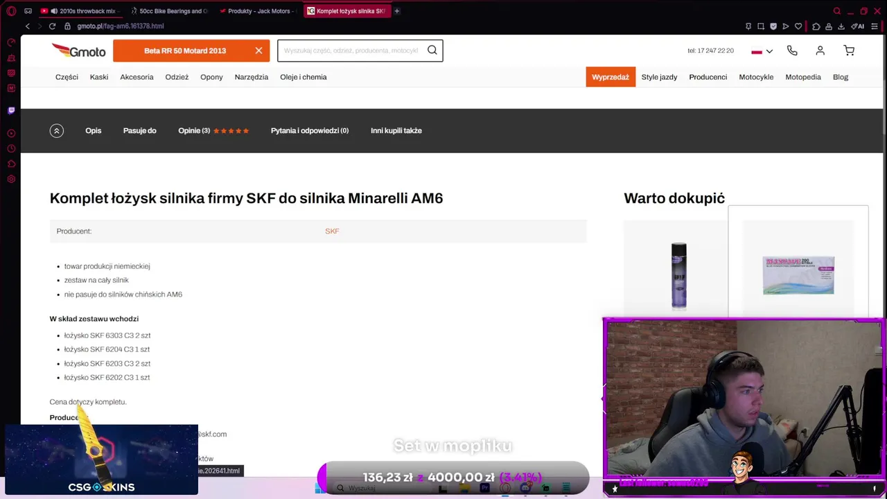Open the language flag dropdown
Image resolution: width=887 pixels, height=499 pixels.
tap(762, 51)
